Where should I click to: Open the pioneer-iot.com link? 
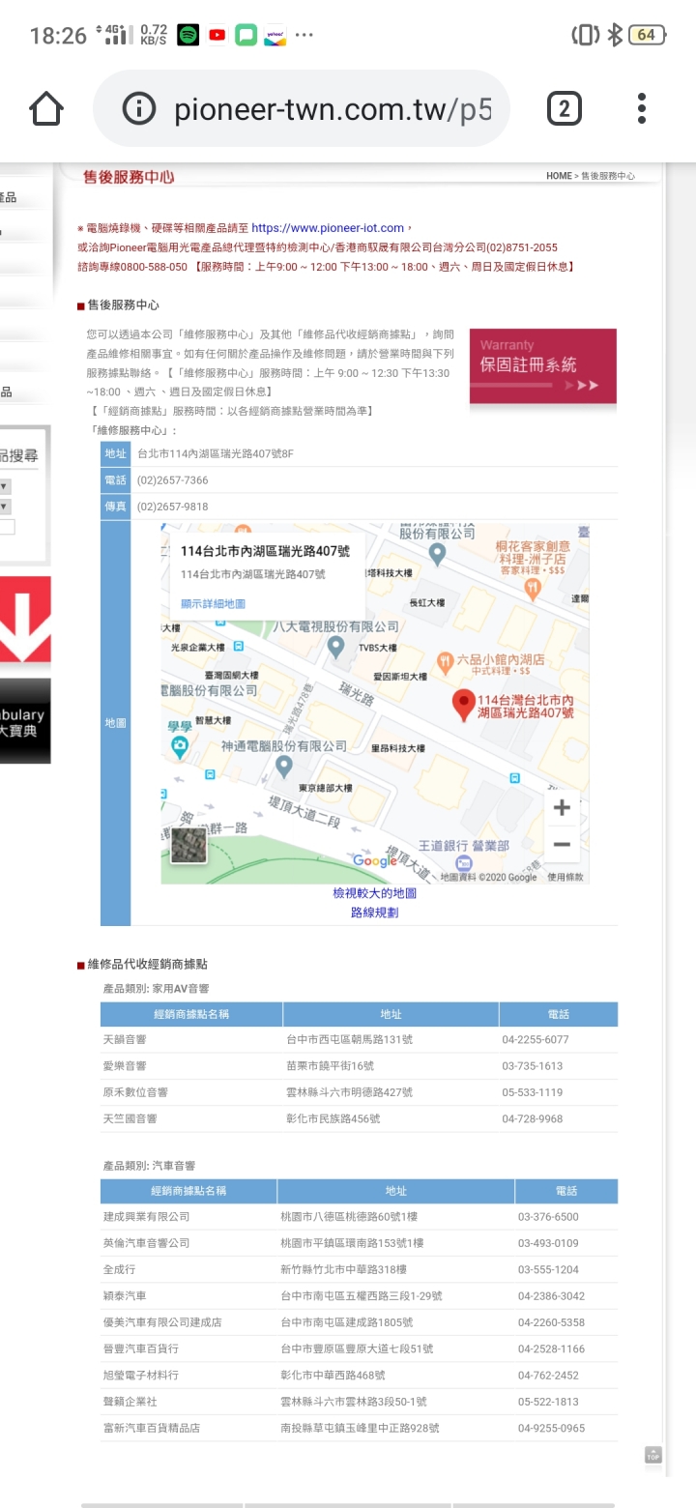click(328, 228)
